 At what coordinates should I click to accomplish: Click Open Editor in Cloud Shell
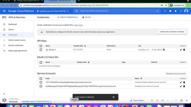click(137, 100)
